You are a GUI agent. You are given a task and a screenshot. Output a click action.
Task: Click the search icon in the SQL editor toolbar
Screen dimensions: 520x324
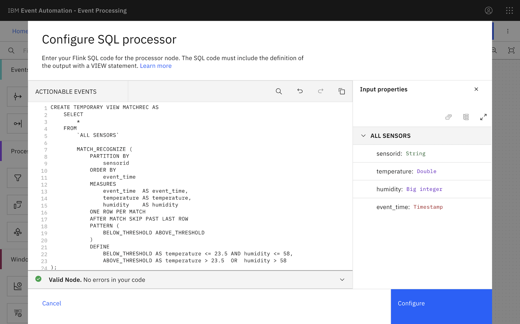[x=278, y=91]
